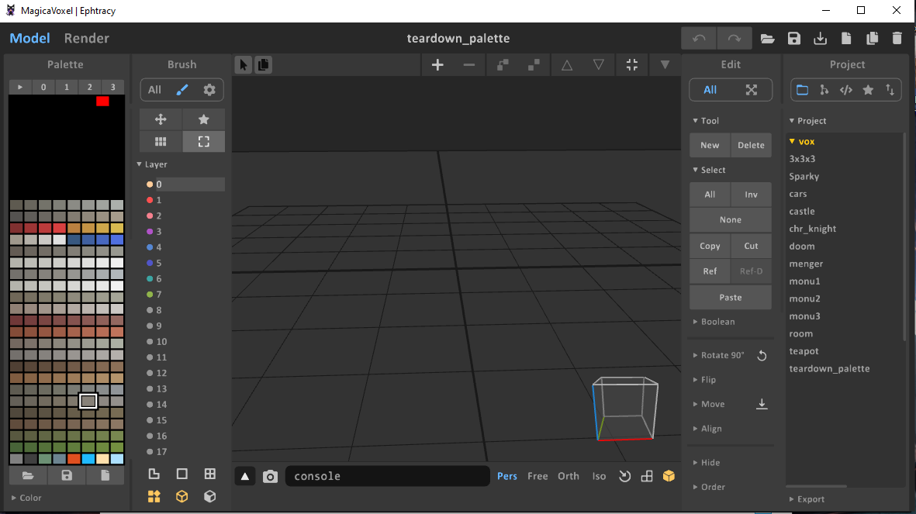Select the brush paint icon in Brush panel

coord(182,90)
